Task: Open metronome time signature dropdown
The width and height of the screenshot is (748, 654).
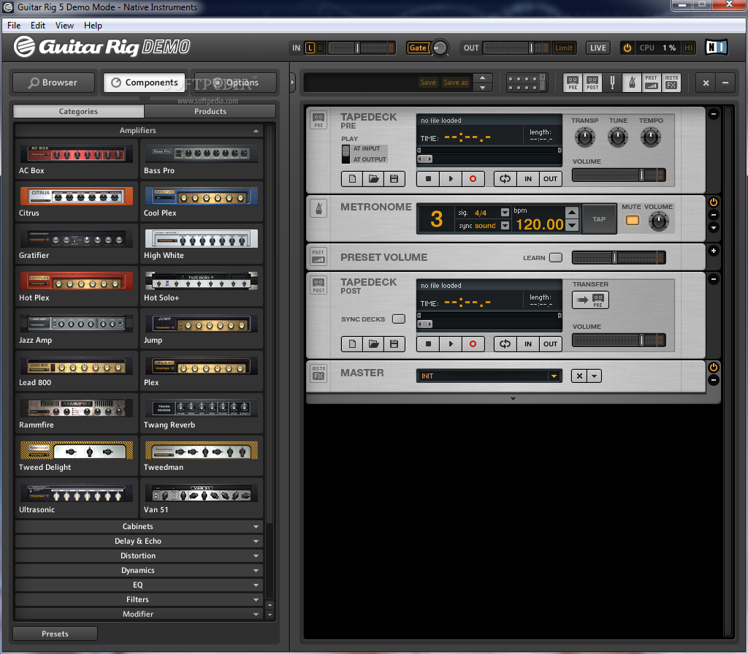Action: click(x=505, y=213)
